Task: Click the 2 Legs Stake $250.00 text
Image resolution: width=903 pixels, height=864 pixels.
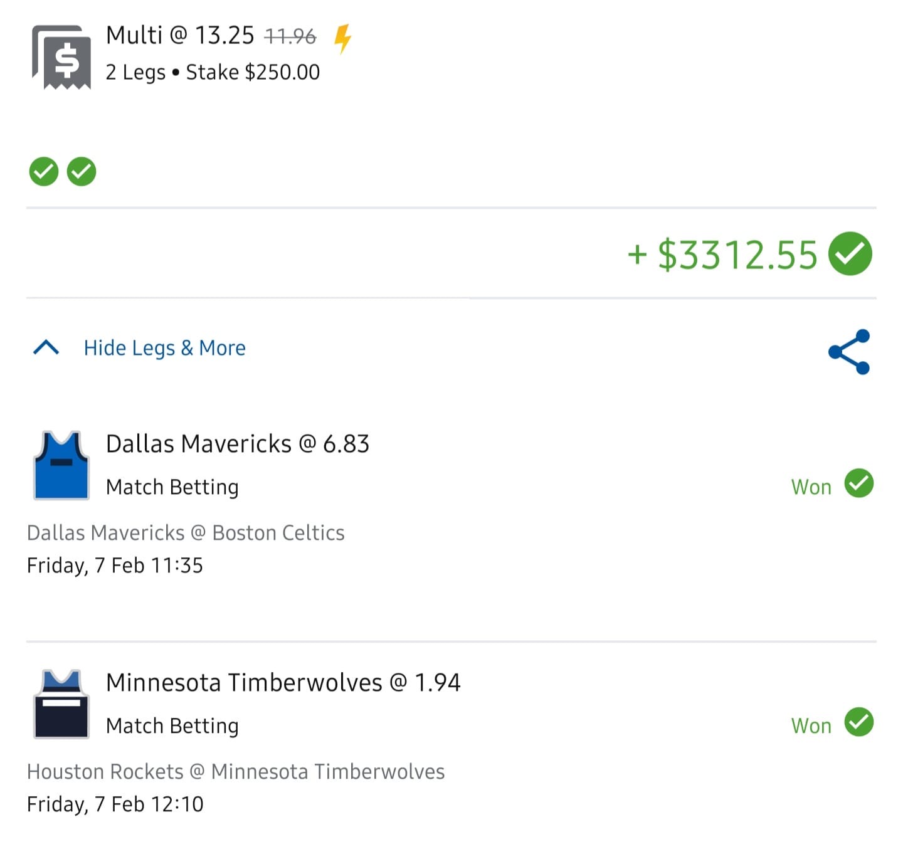Action: point(213,73)
